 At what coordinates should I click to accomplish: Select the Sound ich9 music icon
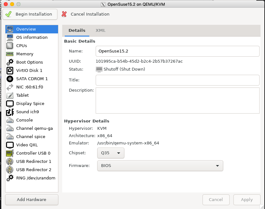[10, 112]
